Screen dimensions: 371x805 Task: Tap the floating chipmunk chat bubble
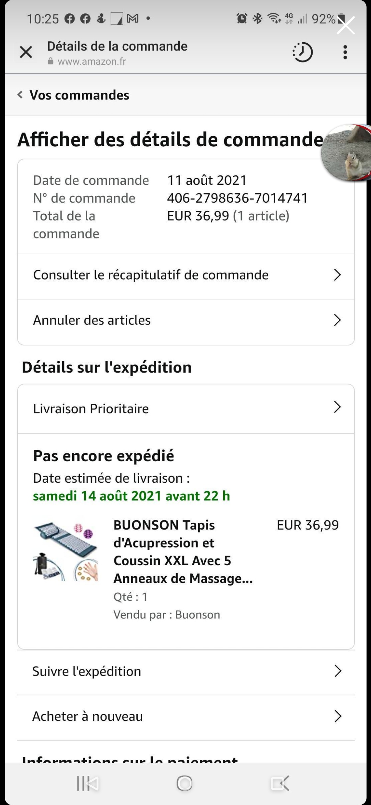347,153
